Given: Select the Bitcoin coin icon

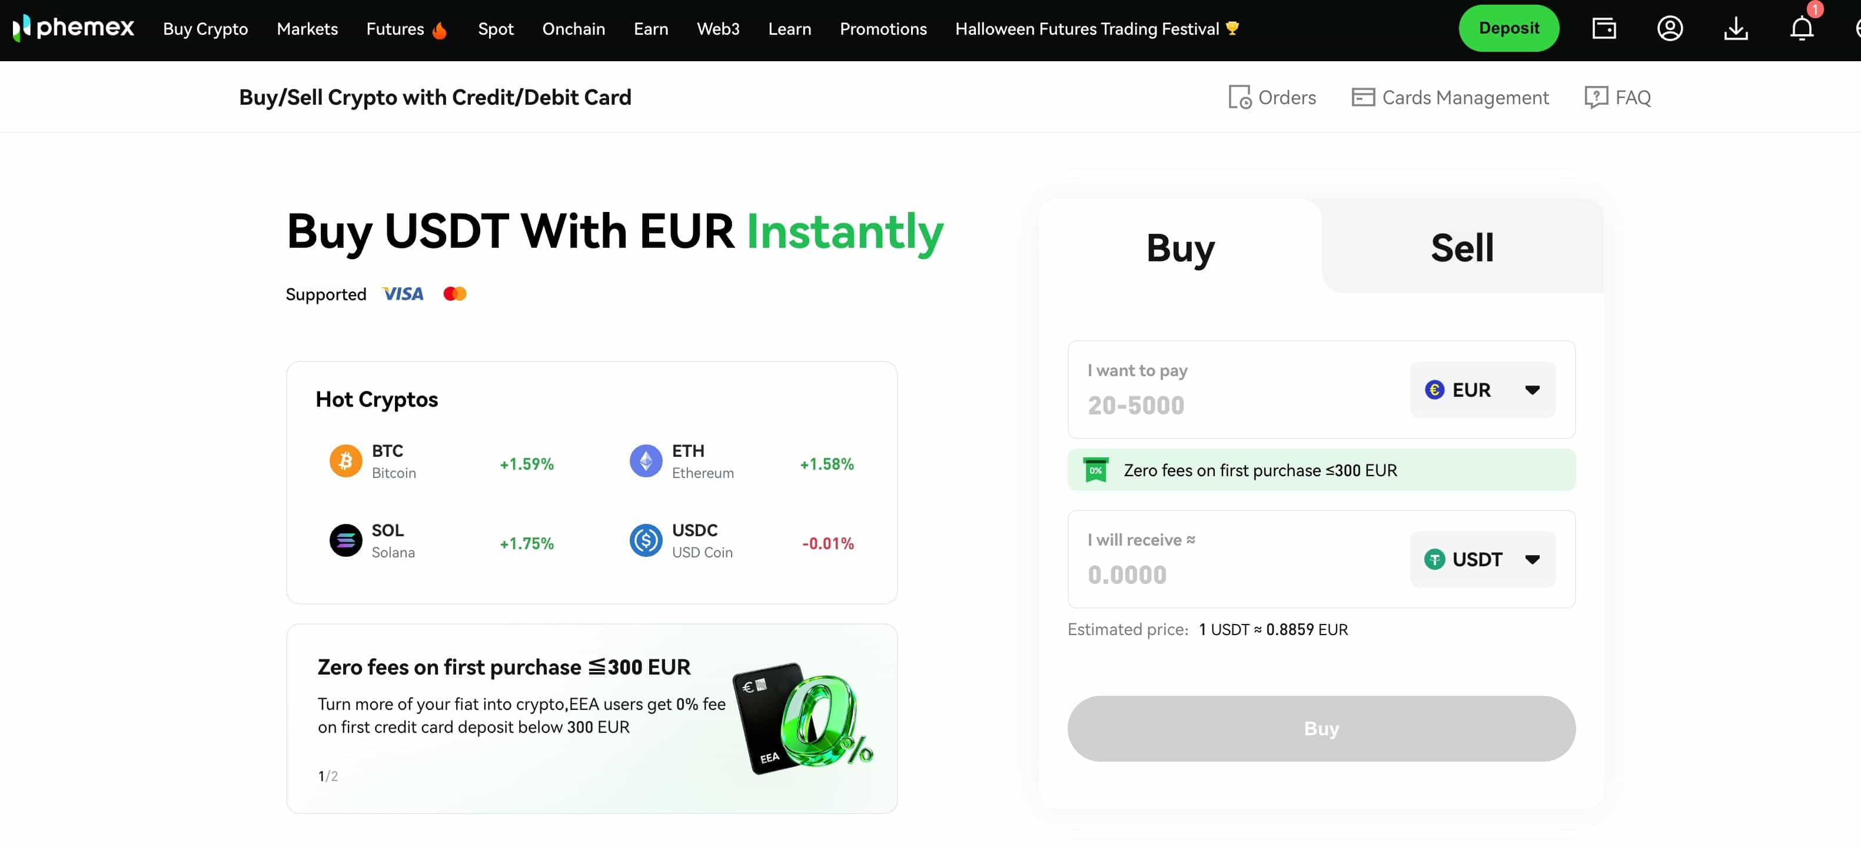Looking at the screenshot, I should coord(345,461).
